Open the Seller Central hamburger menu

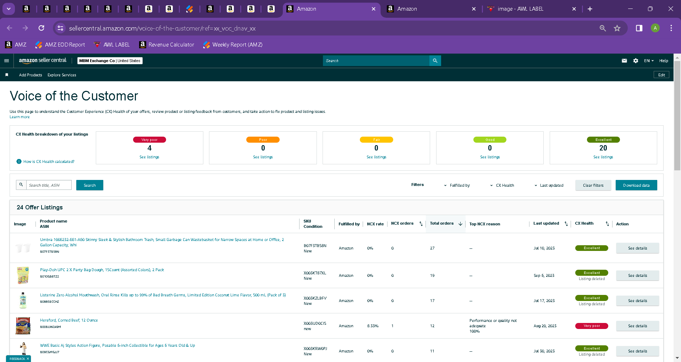[x=6, y=61]
